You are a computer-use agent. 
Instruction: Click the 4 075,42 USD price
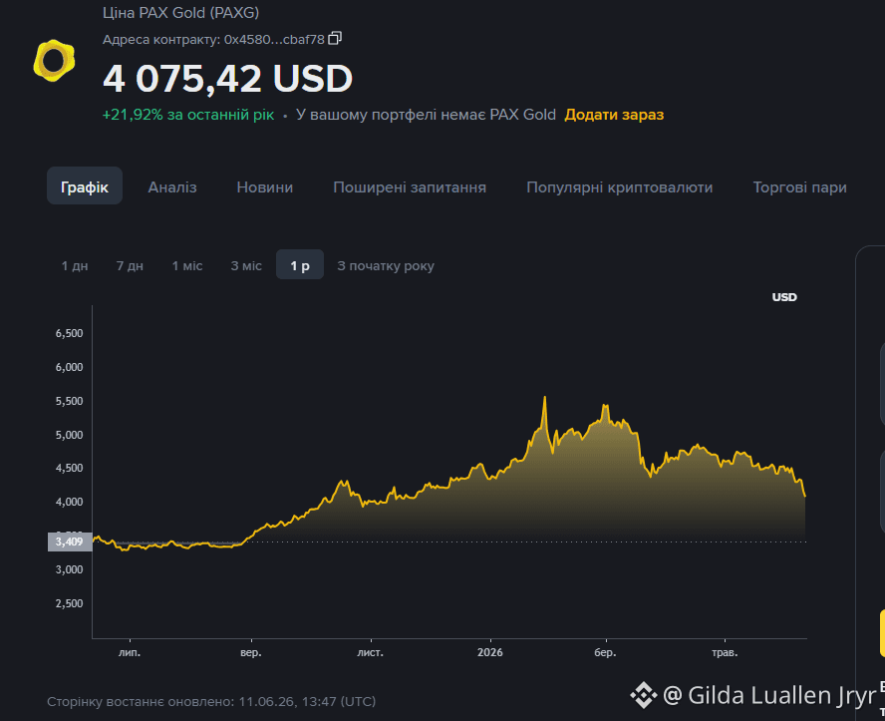[227, 79]
